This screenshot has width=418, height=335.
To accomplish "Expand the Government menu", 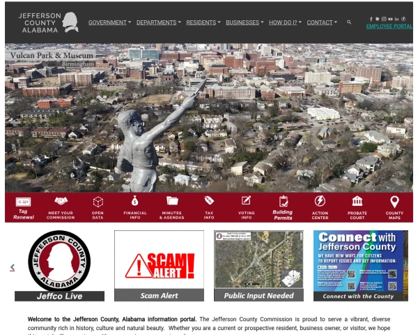I will click(109, 22).
